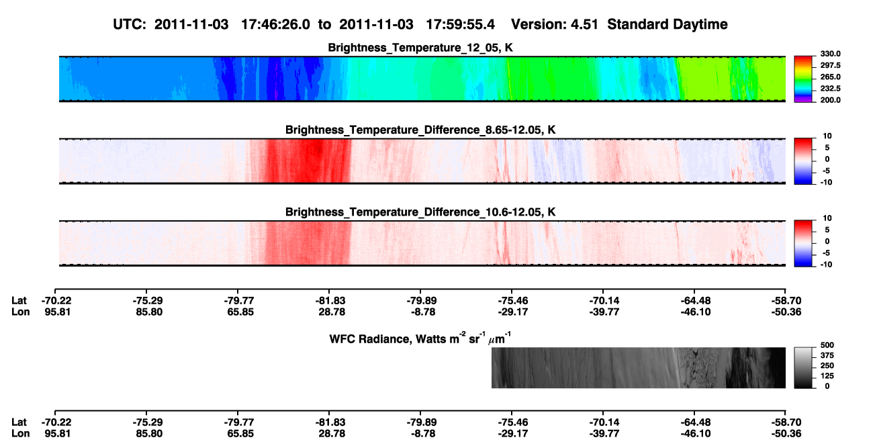The width and height of the screenshot is (873, 448).
Task: Click the 10 label on the 8.65-12.05 color bar
Action: click(827, 136)
